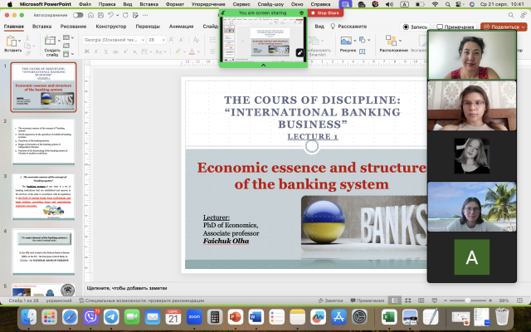531x332 pixels.
Task: Expand the Создать слайд dropdown arrow
Action: coord(59,41)
